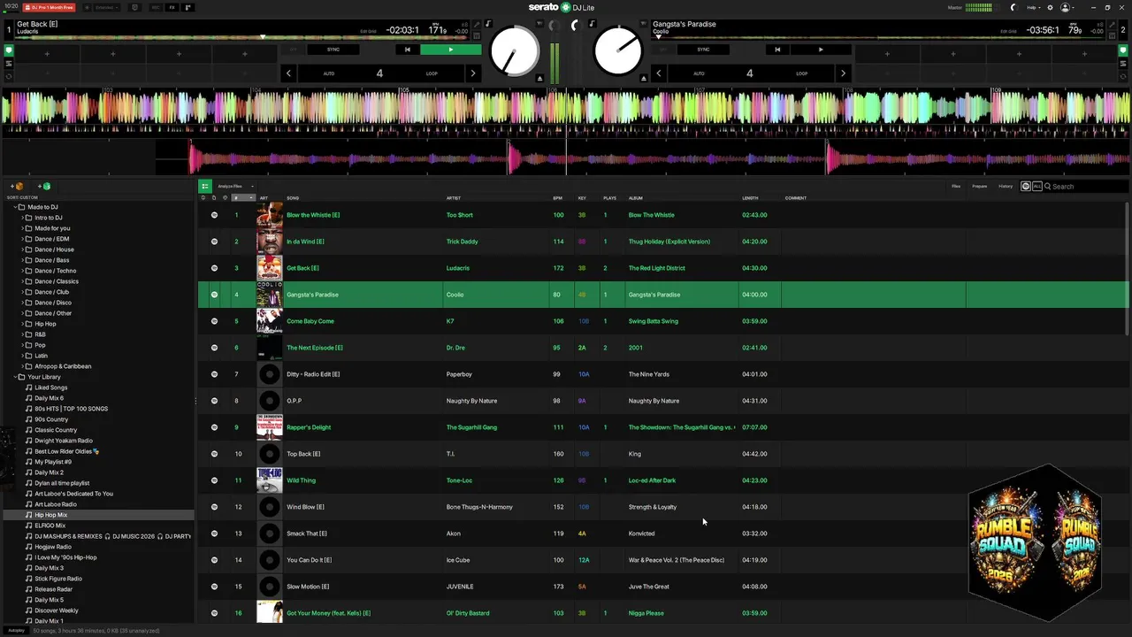Activate the left deck 4-beat auto loop

point(380,73)
